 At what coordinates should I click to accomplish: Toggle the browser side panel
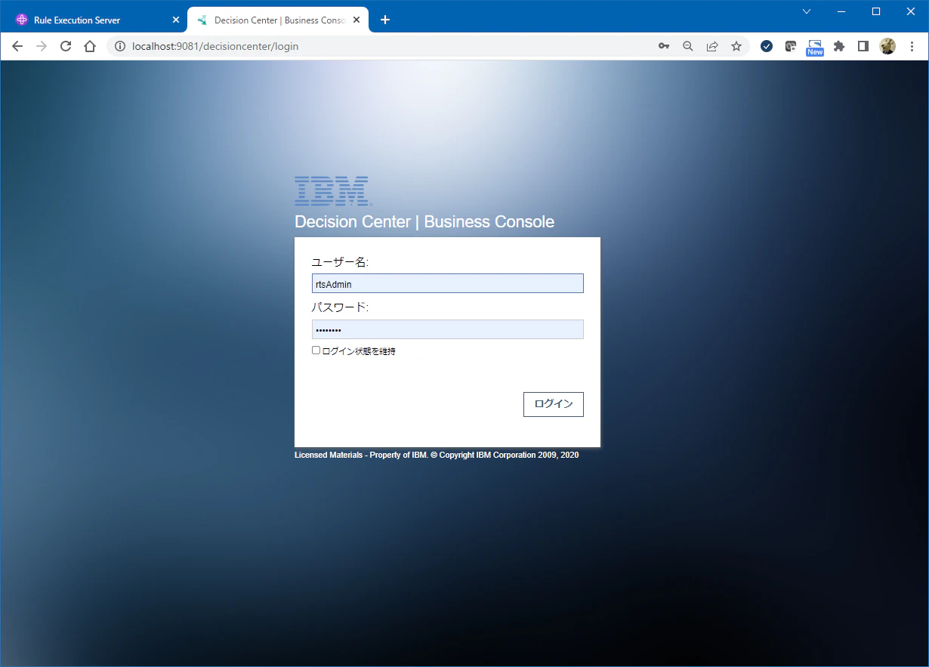(x=863, y=46)
